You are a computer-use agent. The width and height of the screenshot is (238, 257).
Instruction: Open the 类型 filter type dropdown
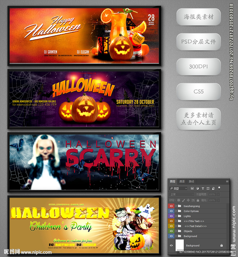coord(178,188)
